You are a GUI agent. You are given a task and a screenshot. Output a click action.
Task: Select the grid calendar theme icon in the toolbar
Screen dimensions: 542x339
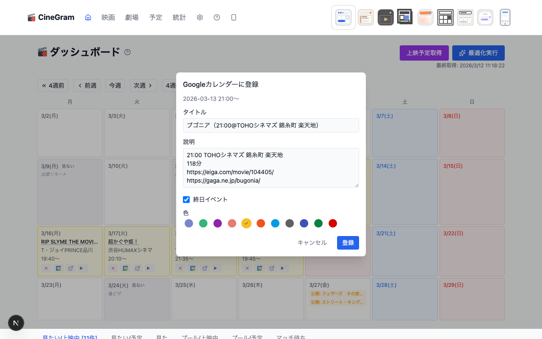[445, 17]
